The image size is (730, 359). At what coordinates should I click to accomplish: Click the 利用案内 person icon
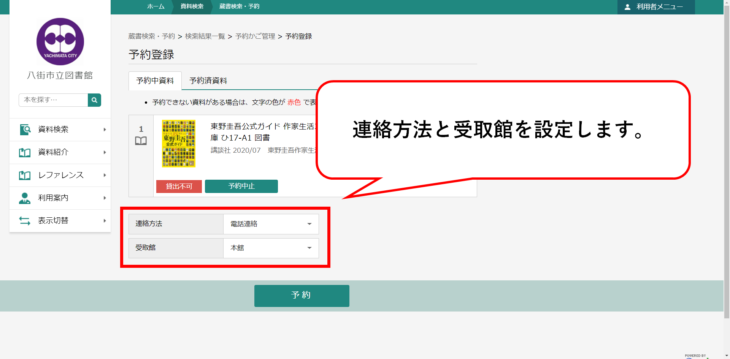click(x=25, y=198)
